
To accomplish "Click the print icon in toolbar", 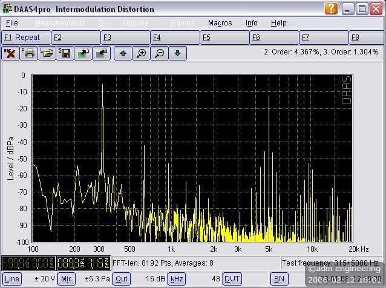I will pyautogui.click(x=28, y=53).
